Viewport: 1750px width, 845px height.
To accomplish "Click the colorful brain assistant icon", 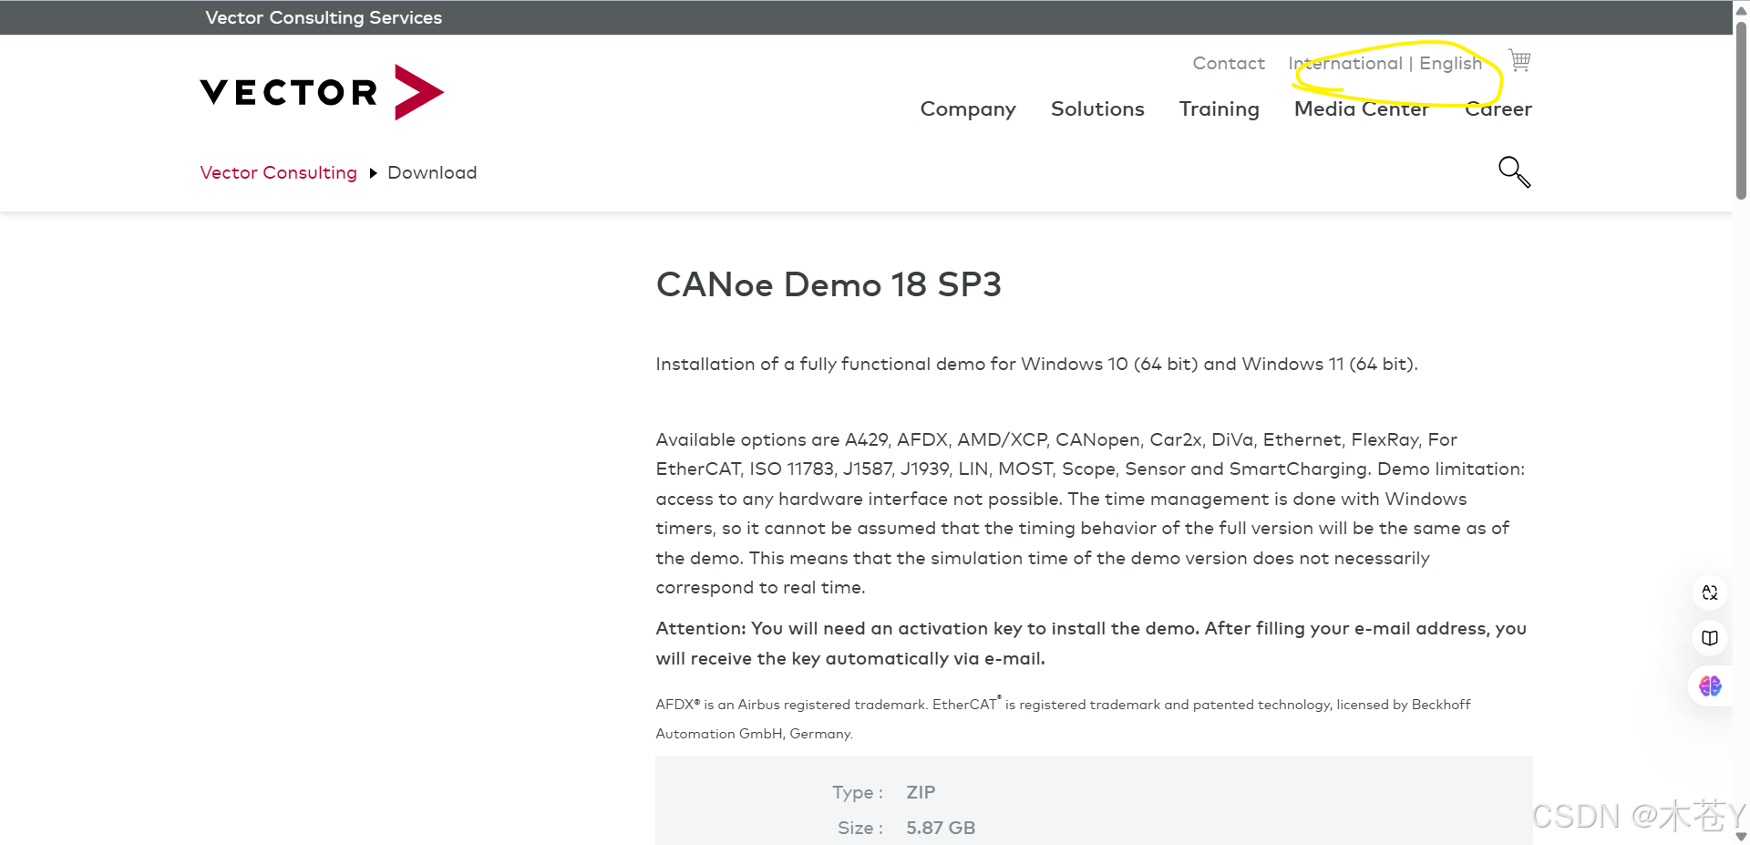I will pyautogui.click(x=1710, y=685).
